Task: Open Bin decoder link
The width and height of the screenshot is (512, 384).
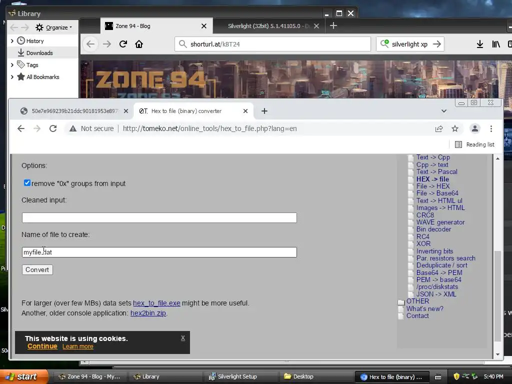Action: tap(433, 229)
